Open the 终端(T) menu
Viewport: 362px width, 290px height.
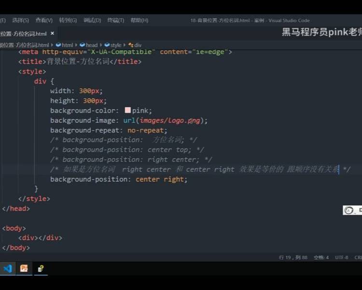[115, 20]
